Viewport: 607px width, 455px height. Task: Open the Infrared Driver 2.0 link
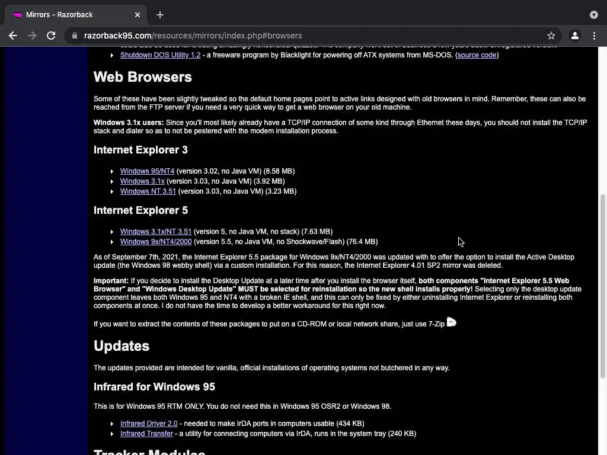[x=149, y=423]
